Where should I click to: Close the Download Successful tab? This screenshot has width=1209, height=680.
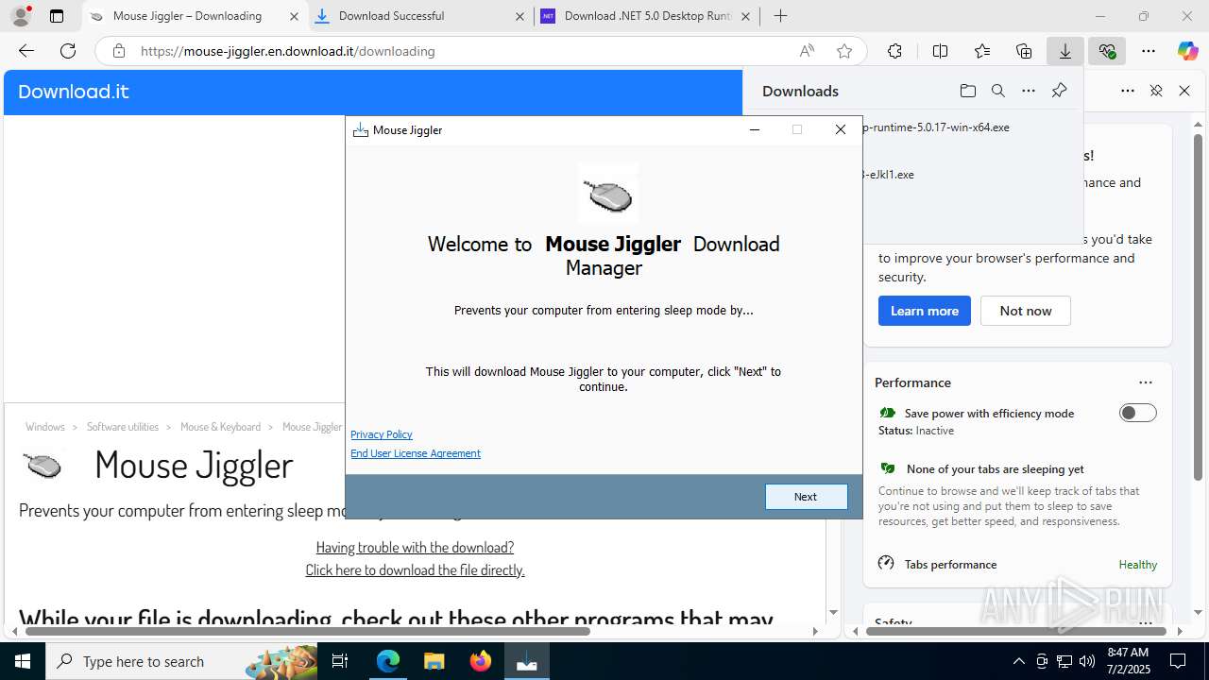click(519, 16)
